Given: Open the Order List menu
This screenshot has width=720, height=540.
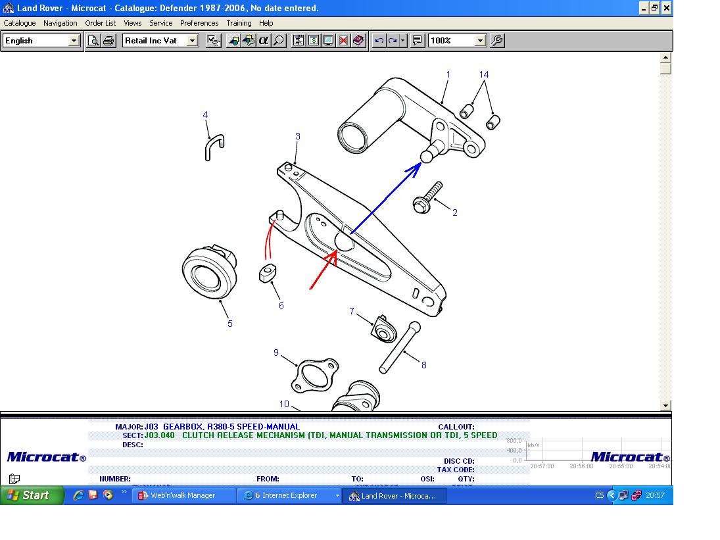Looking at the screenshot, I should (x=100, y=23).
